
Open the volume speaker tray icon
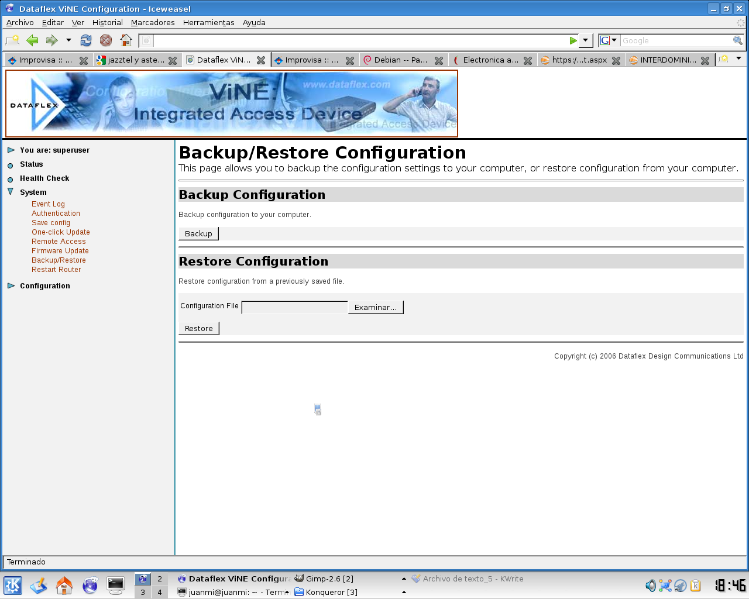pos(651,586)
